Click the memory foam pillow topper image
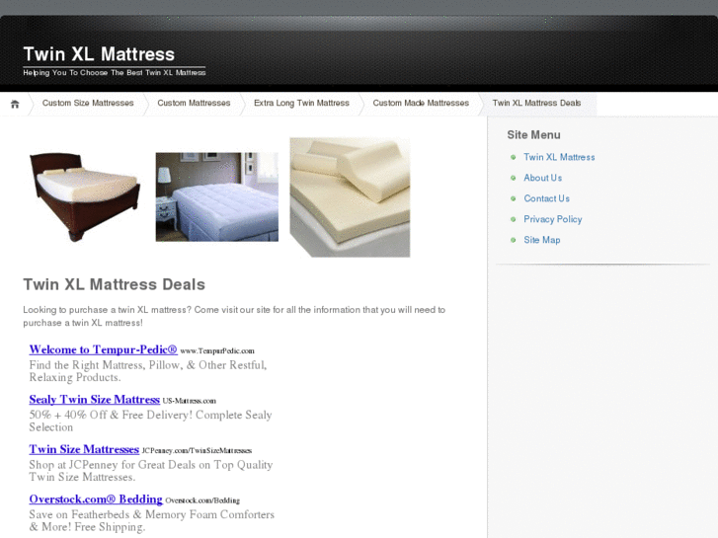Viewport: 718px width, 538px height. tap(350, 197)
